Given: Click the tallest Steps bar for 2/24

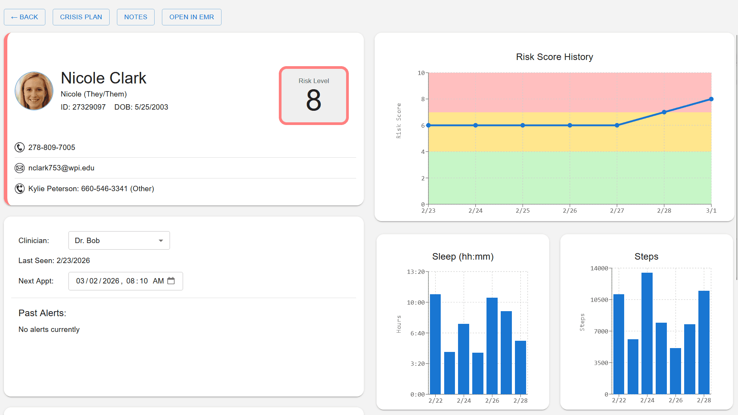Looking at the screenshot, I should point(647,333).
